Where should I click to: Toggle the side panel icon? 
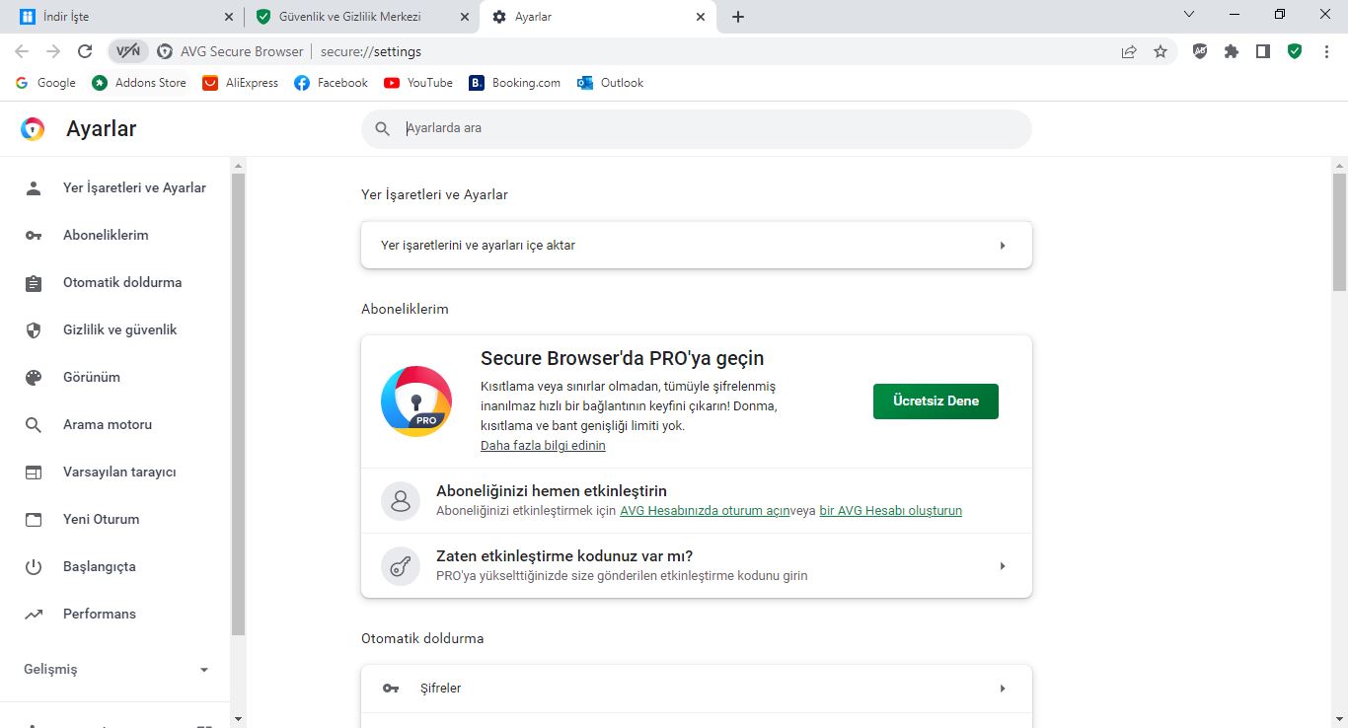point(1263,51)
